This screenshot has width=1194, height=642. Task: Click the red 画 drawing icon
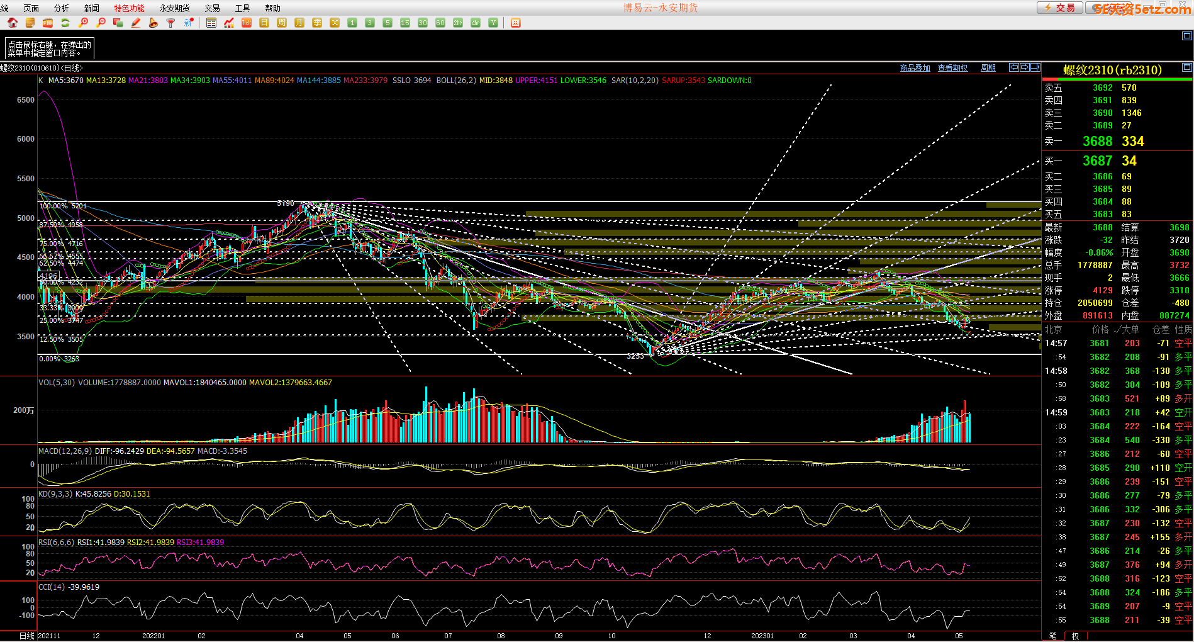(x=516, y=23)
